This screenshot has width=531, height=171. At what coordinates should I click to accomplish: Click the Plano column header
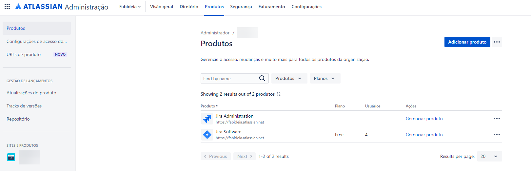point(340,106)
